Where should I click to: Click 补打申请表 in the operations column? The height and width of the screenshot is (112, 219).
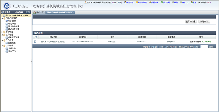pos(206,42)
